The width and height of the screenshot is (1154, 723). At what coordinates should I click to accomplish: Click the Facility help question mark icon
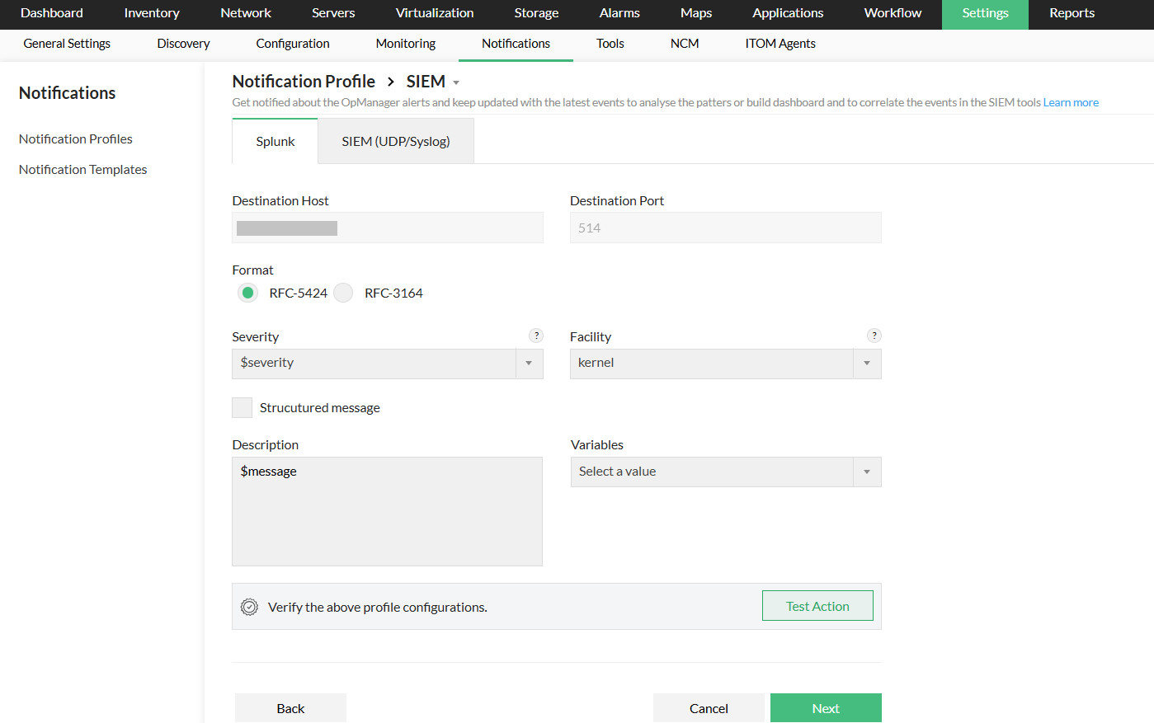pos(874,336)
